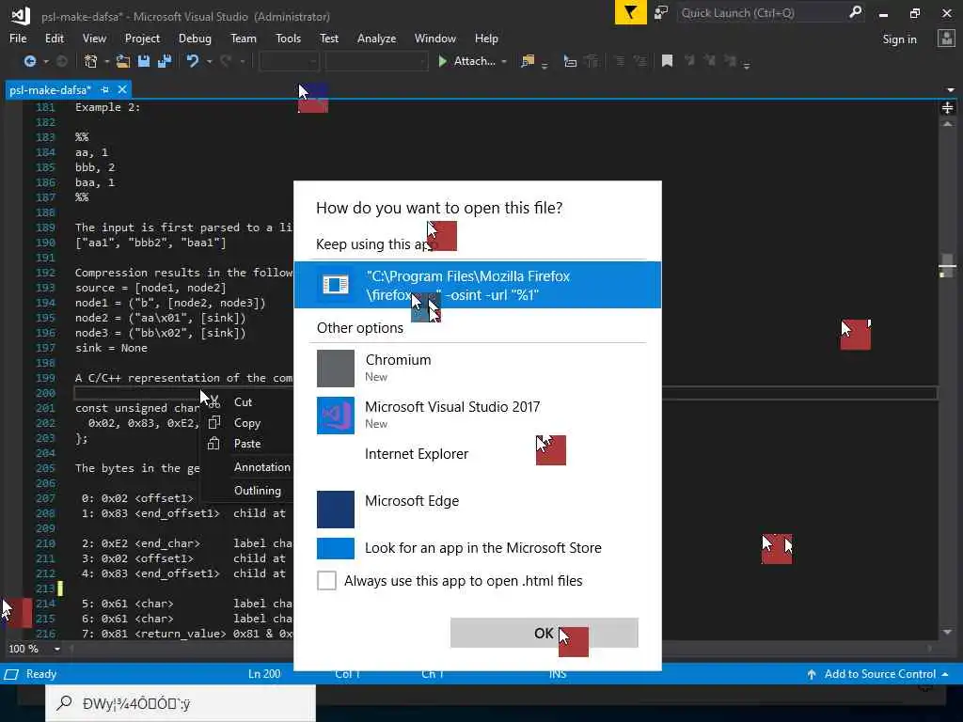Click the New Project toolbar icon
Viewport: 963px width, 722px height.
coord(91,61)
